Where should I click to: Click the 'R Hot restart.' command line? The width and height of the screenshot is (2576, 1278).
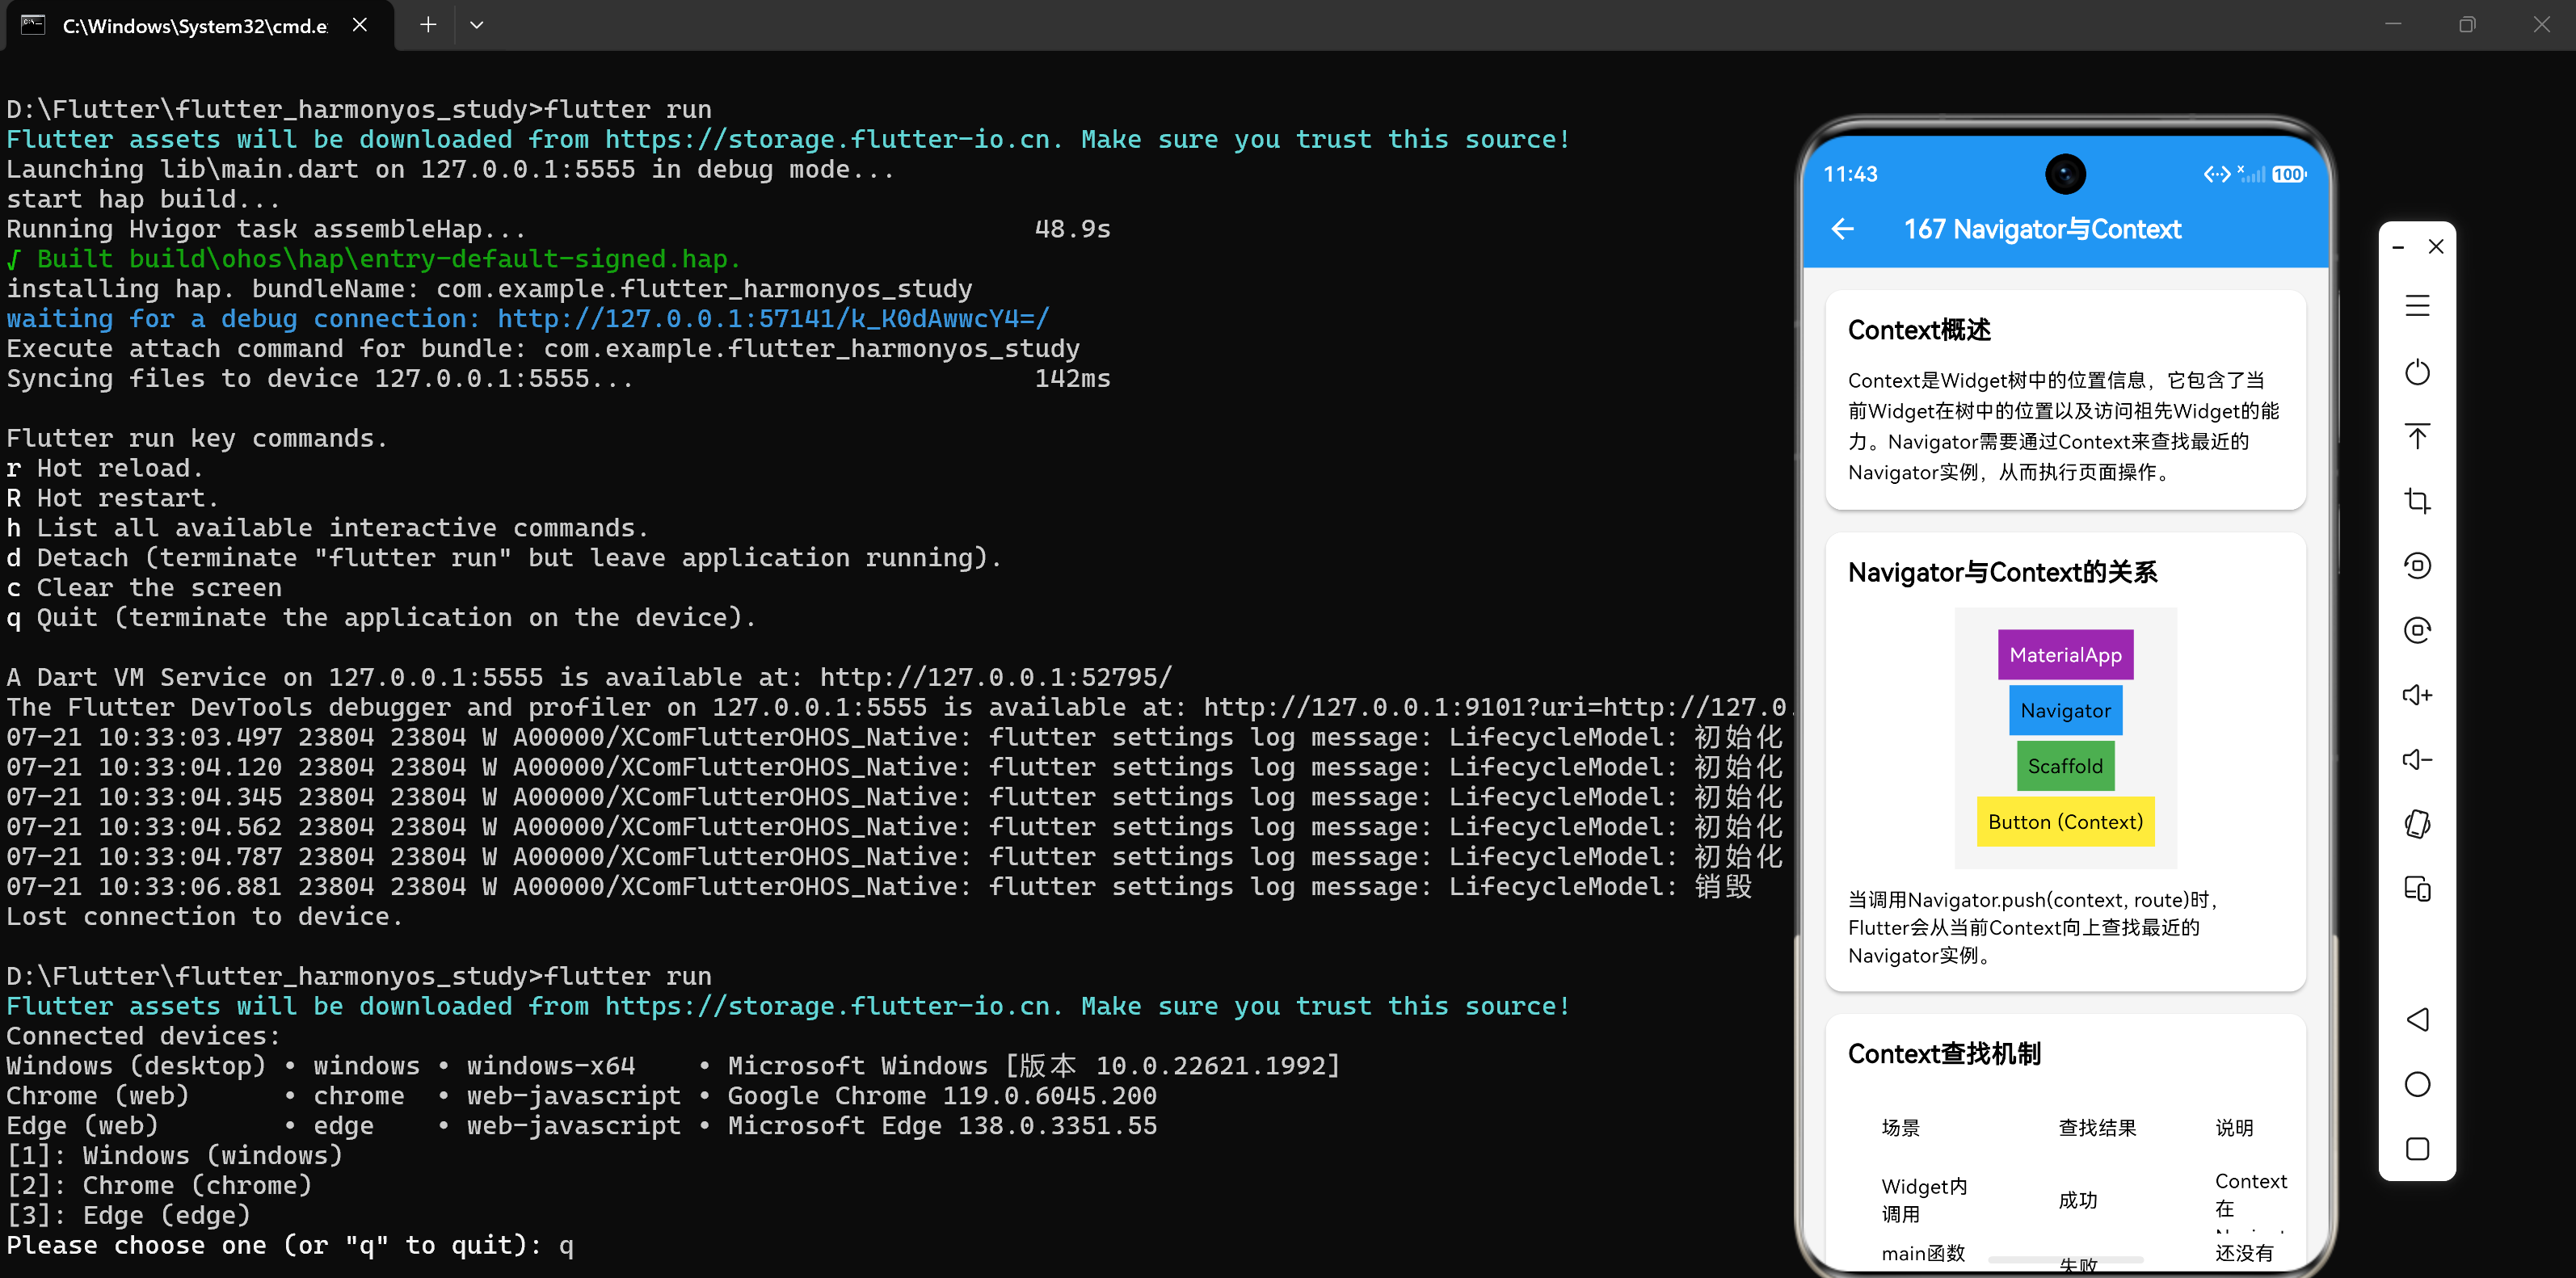[x=113, y=499]
